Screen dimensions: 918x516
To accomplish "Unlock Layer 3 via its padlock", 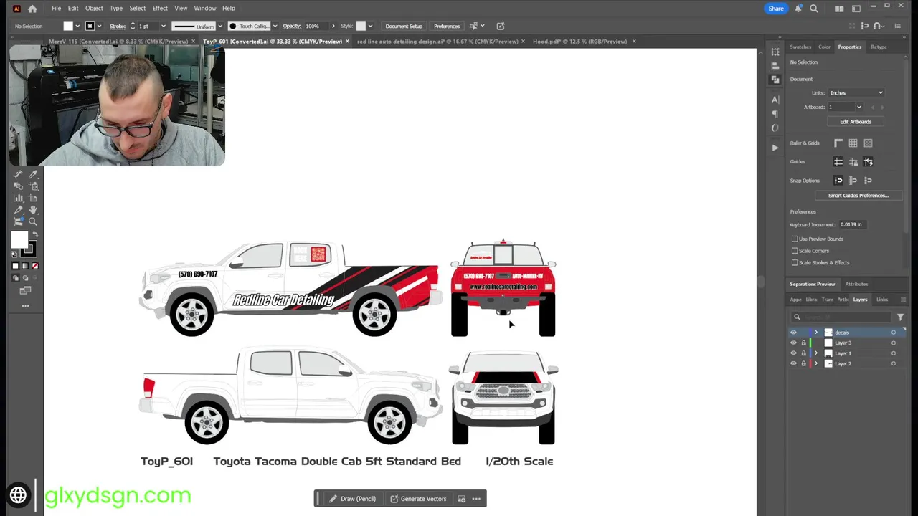I will (x=803, y=343).
